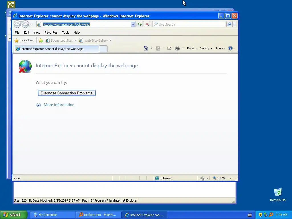Click the address bar URL field
This screenshot has height=219, width=292.
(x=84, y=25)
